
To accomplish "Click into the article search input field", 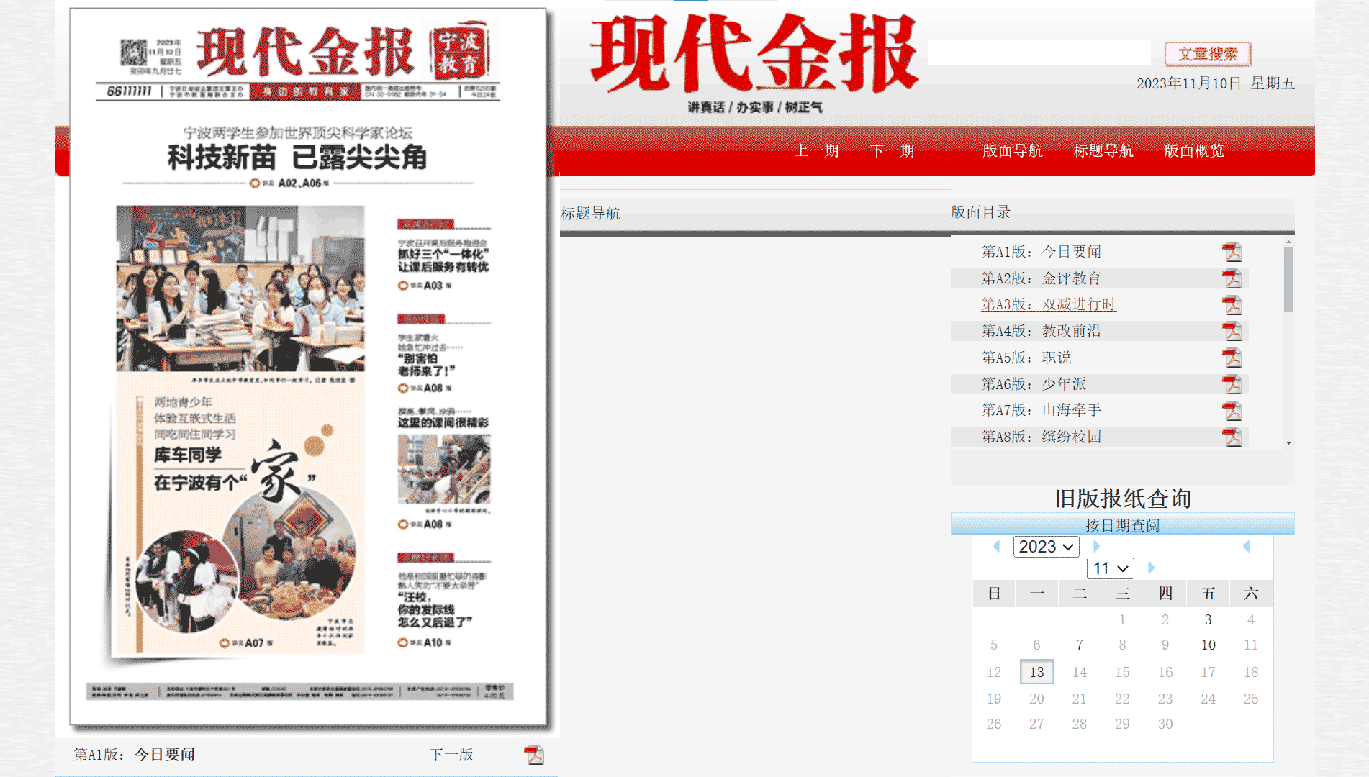I will tap(1039, 53).
